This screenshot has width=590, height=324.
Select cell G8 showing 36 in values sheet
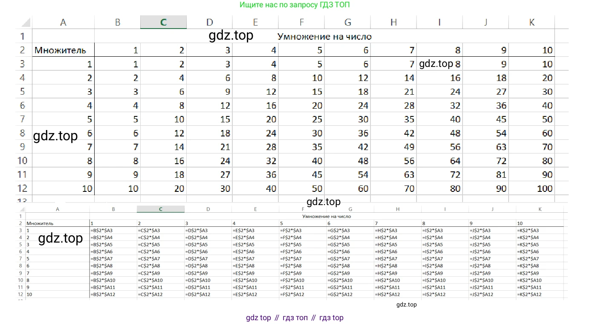click(347, 133)
